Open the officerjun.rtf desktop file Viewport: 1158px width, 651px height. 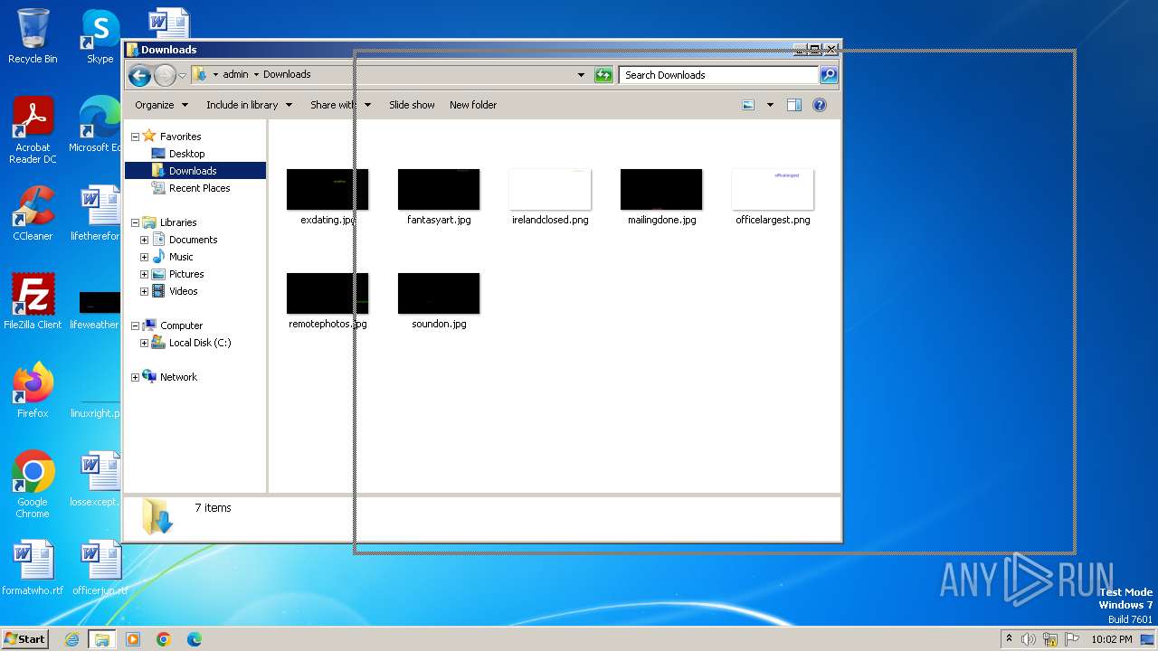click(100, 568)
